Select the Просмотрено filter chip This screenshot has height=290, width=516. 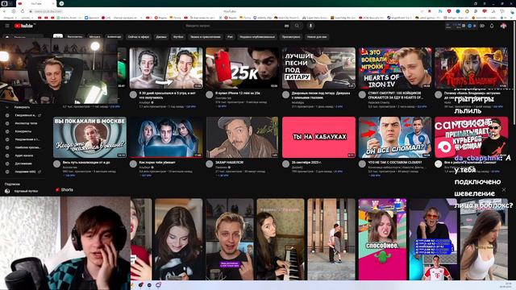click(x=291, y=37)
